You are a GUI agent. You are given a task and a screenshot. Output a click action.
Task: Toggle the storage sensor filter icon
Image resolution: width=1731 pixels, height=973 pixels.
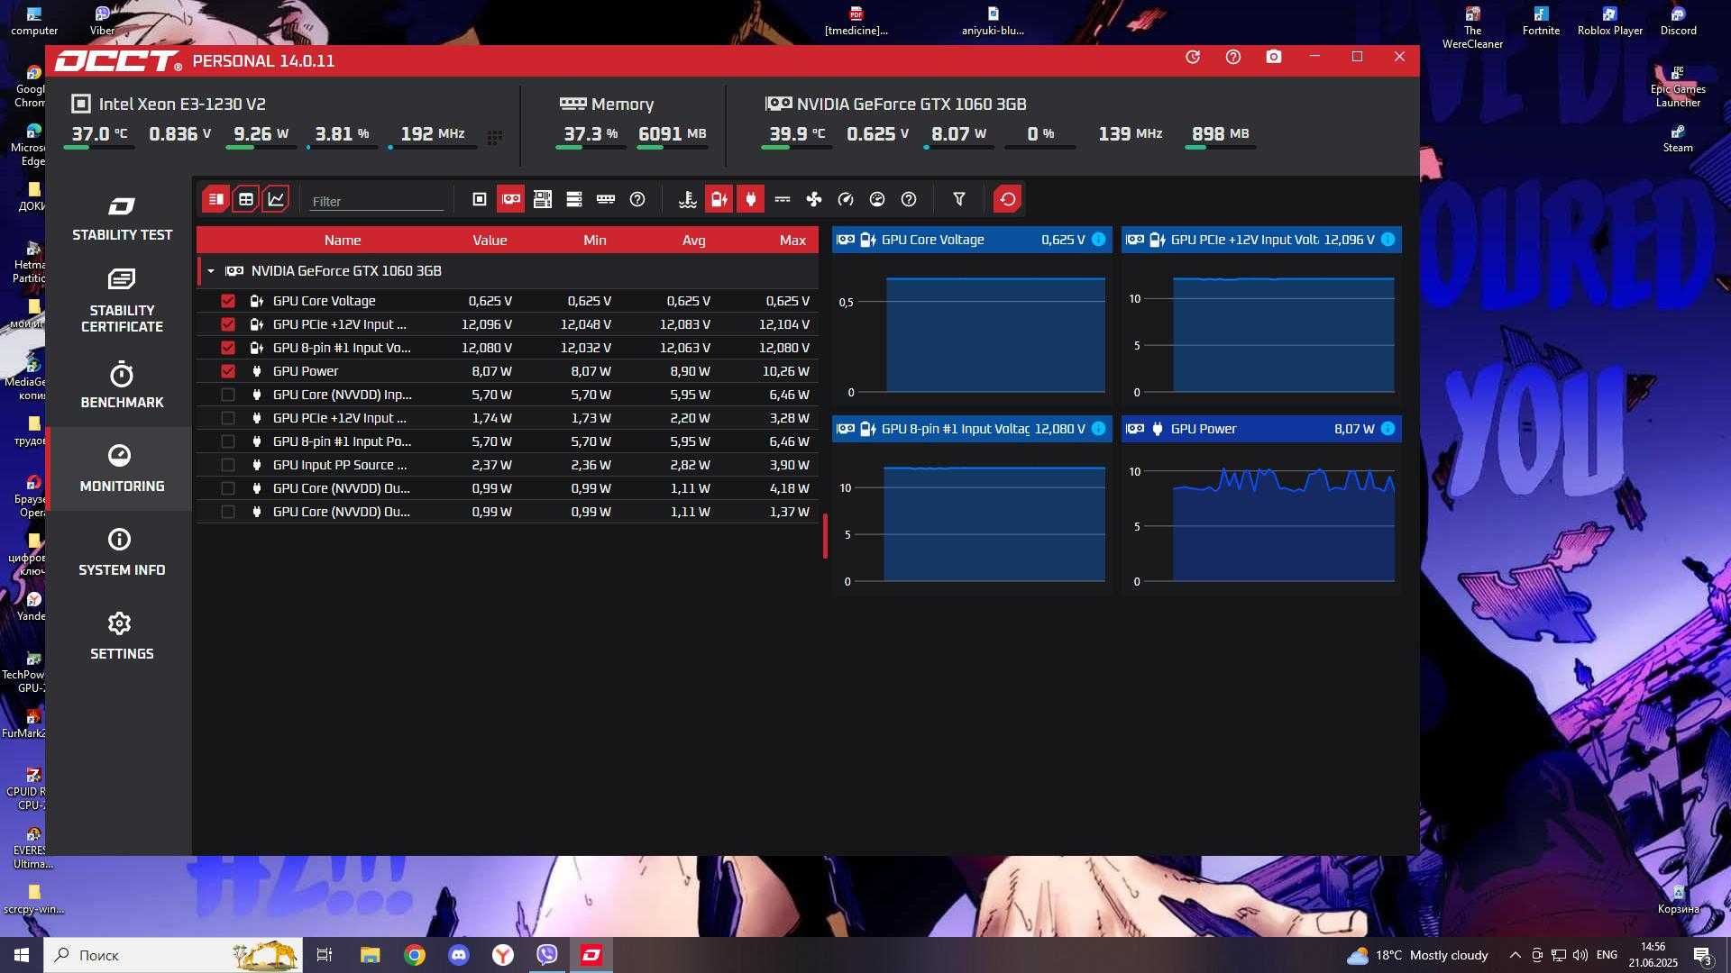pyautogui.click(x=574, y=199)
